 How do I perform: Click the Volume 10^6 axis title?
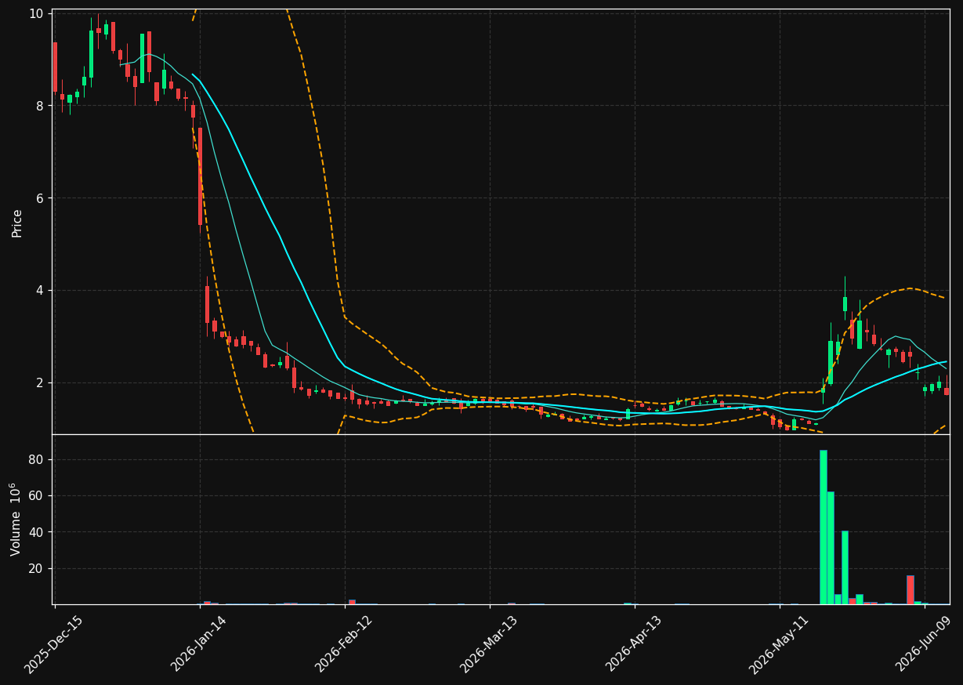[x=16, y=520]
